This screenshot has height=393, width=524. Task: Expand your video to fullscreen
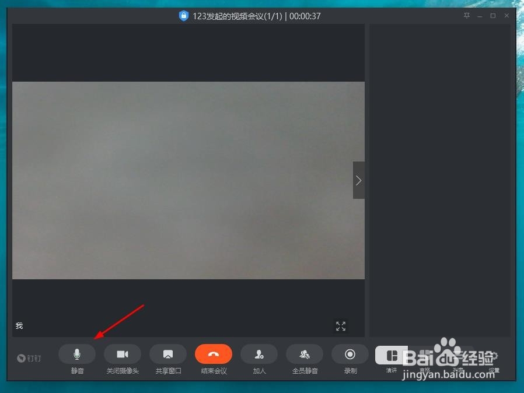(341, 327)
